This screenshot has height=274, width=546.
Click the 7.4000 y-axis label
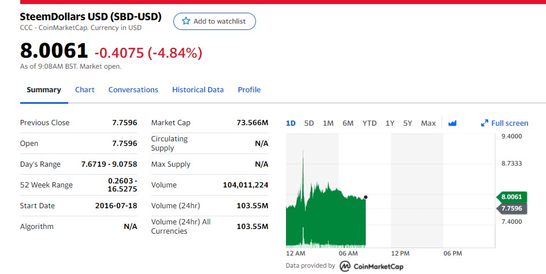pyautogui.click(x=511, y=222)
